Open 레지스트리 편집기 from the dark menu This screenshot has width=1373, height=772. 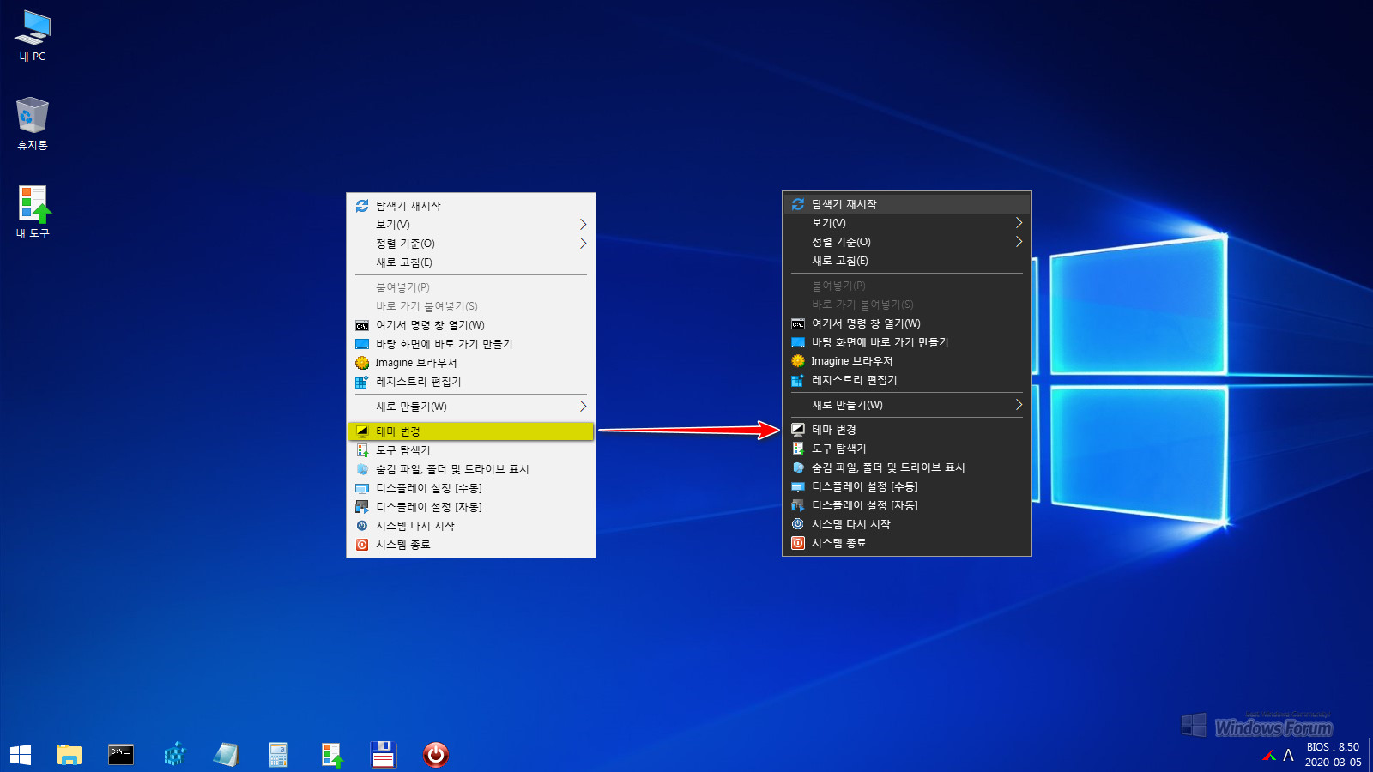click(907, 380)
